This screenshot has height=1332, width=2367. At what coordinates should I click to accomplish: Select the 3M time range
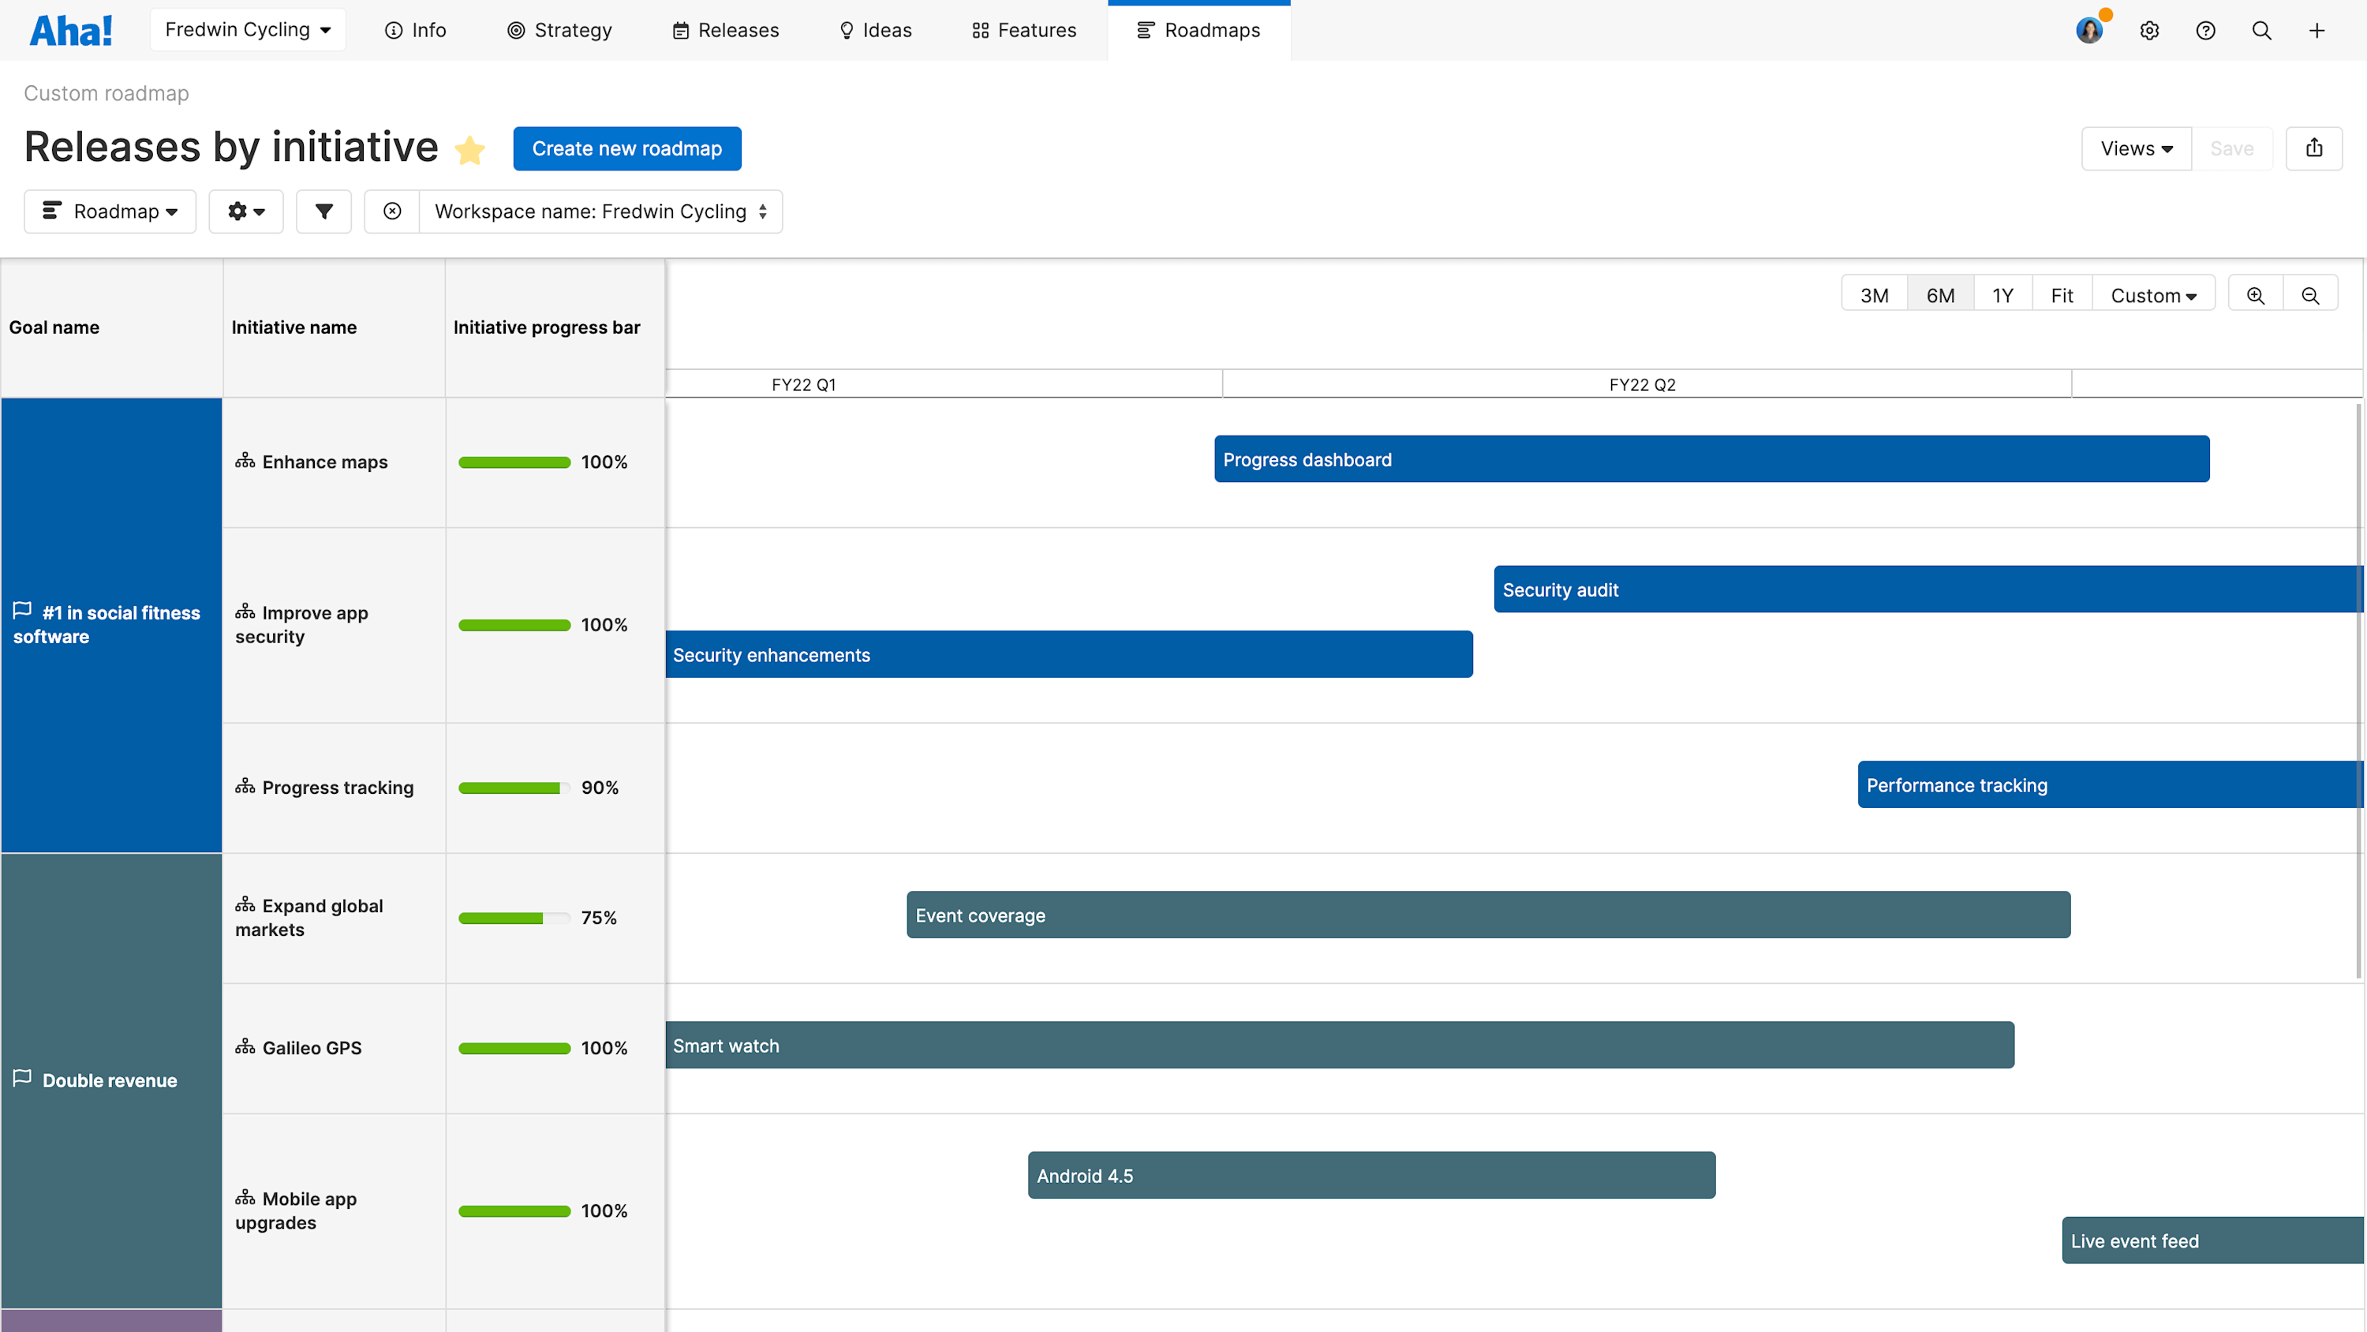(x=1875, y=295)
